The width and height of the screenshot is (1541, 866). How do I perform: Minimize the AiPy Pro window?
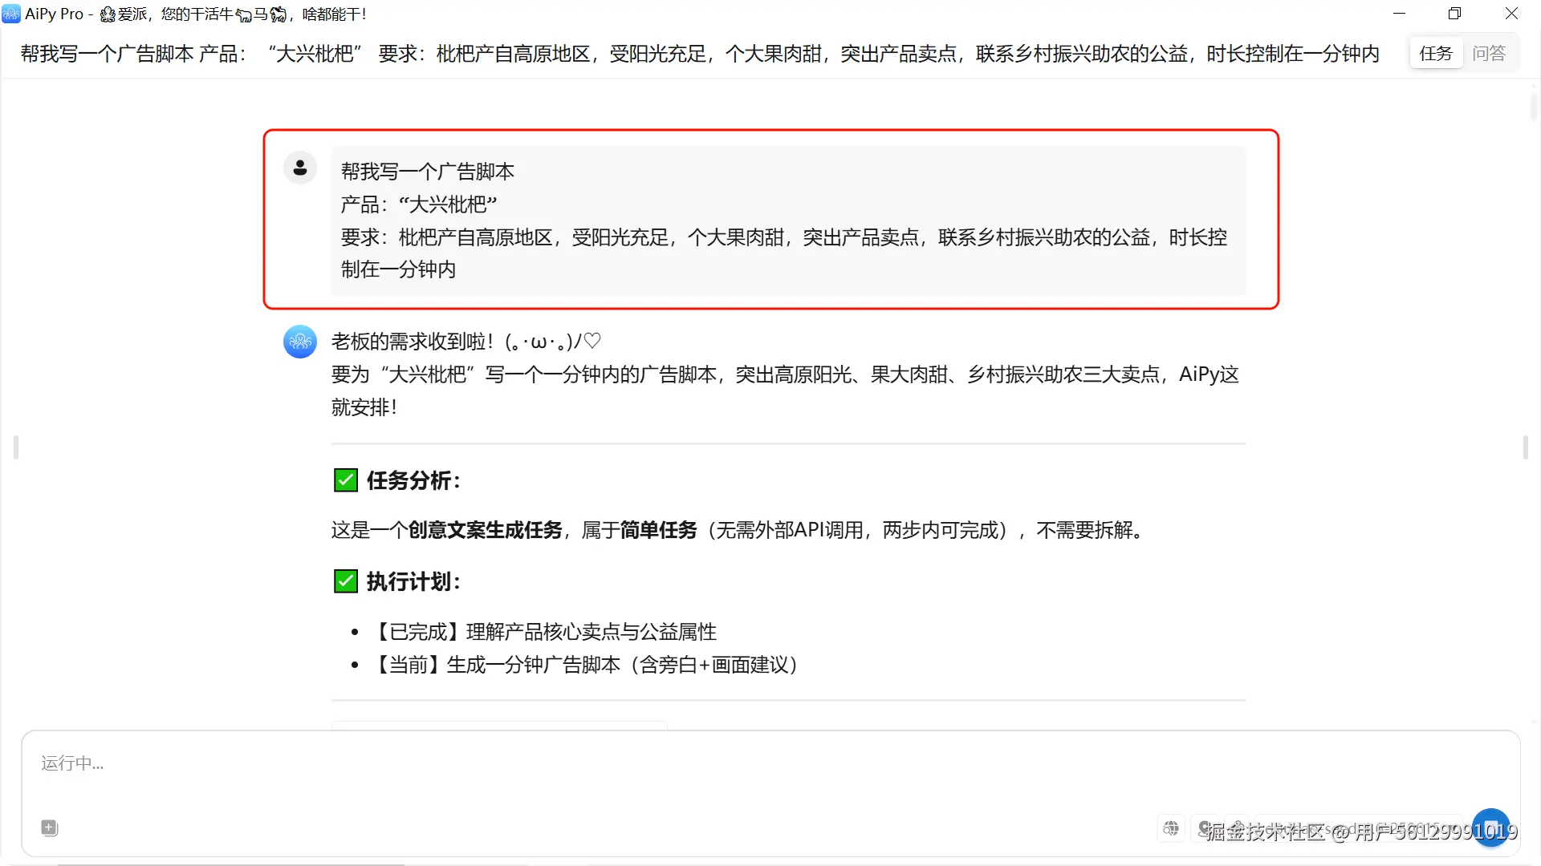[1399, 14]
